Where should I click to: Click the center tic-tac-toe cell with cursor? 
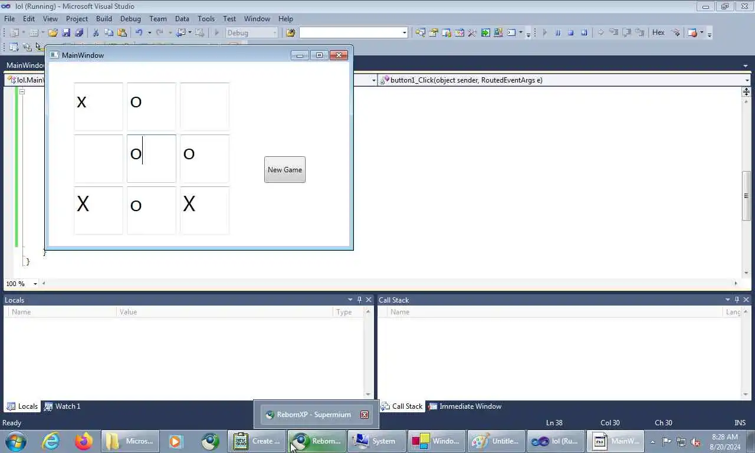[x=152, y=159]
